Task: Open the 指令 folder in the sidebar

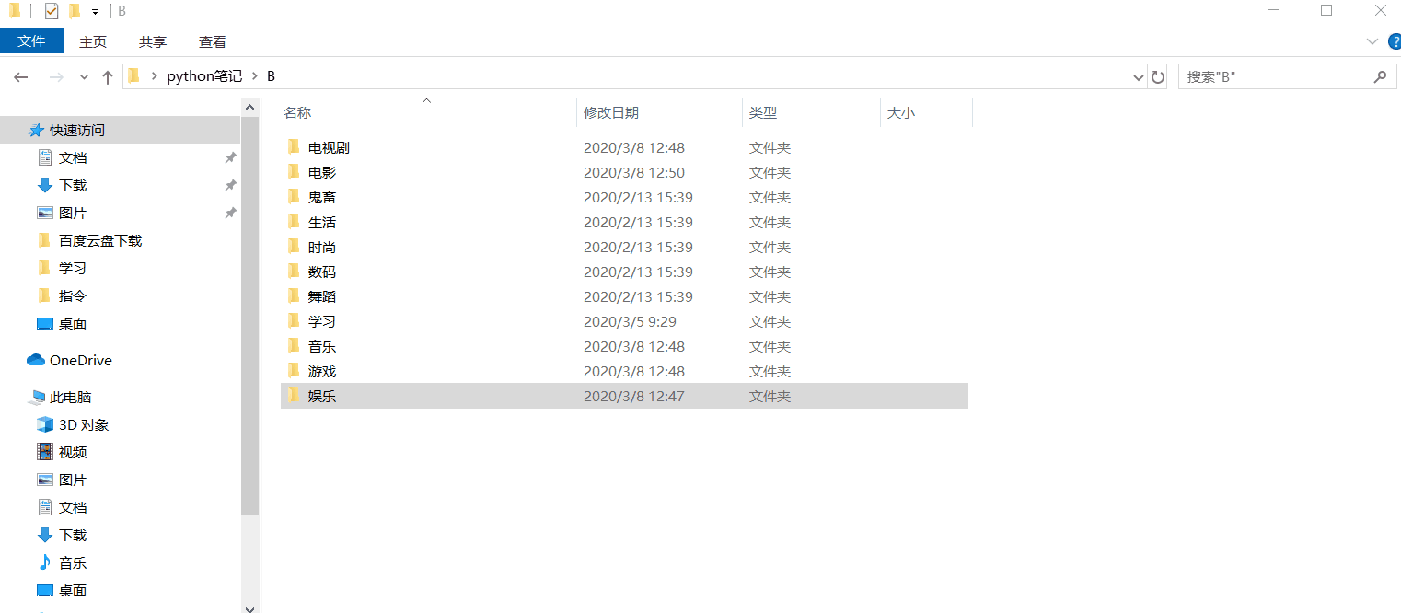Action: click(x=73, y=295)
